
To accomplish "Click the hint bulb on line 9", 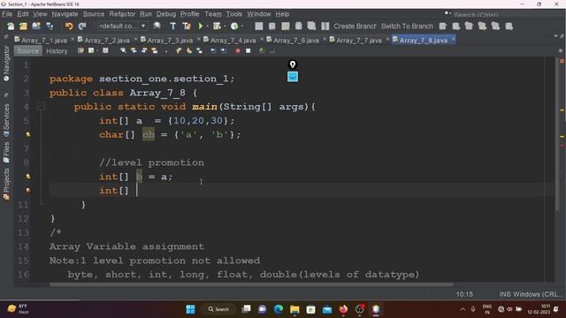I will 28,177.
